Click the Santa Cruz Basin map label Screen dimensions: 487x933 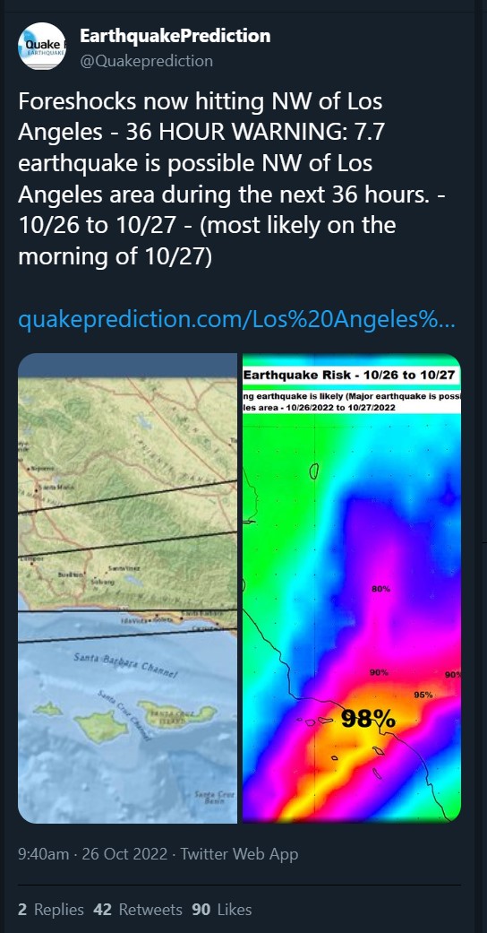point(215,798)
